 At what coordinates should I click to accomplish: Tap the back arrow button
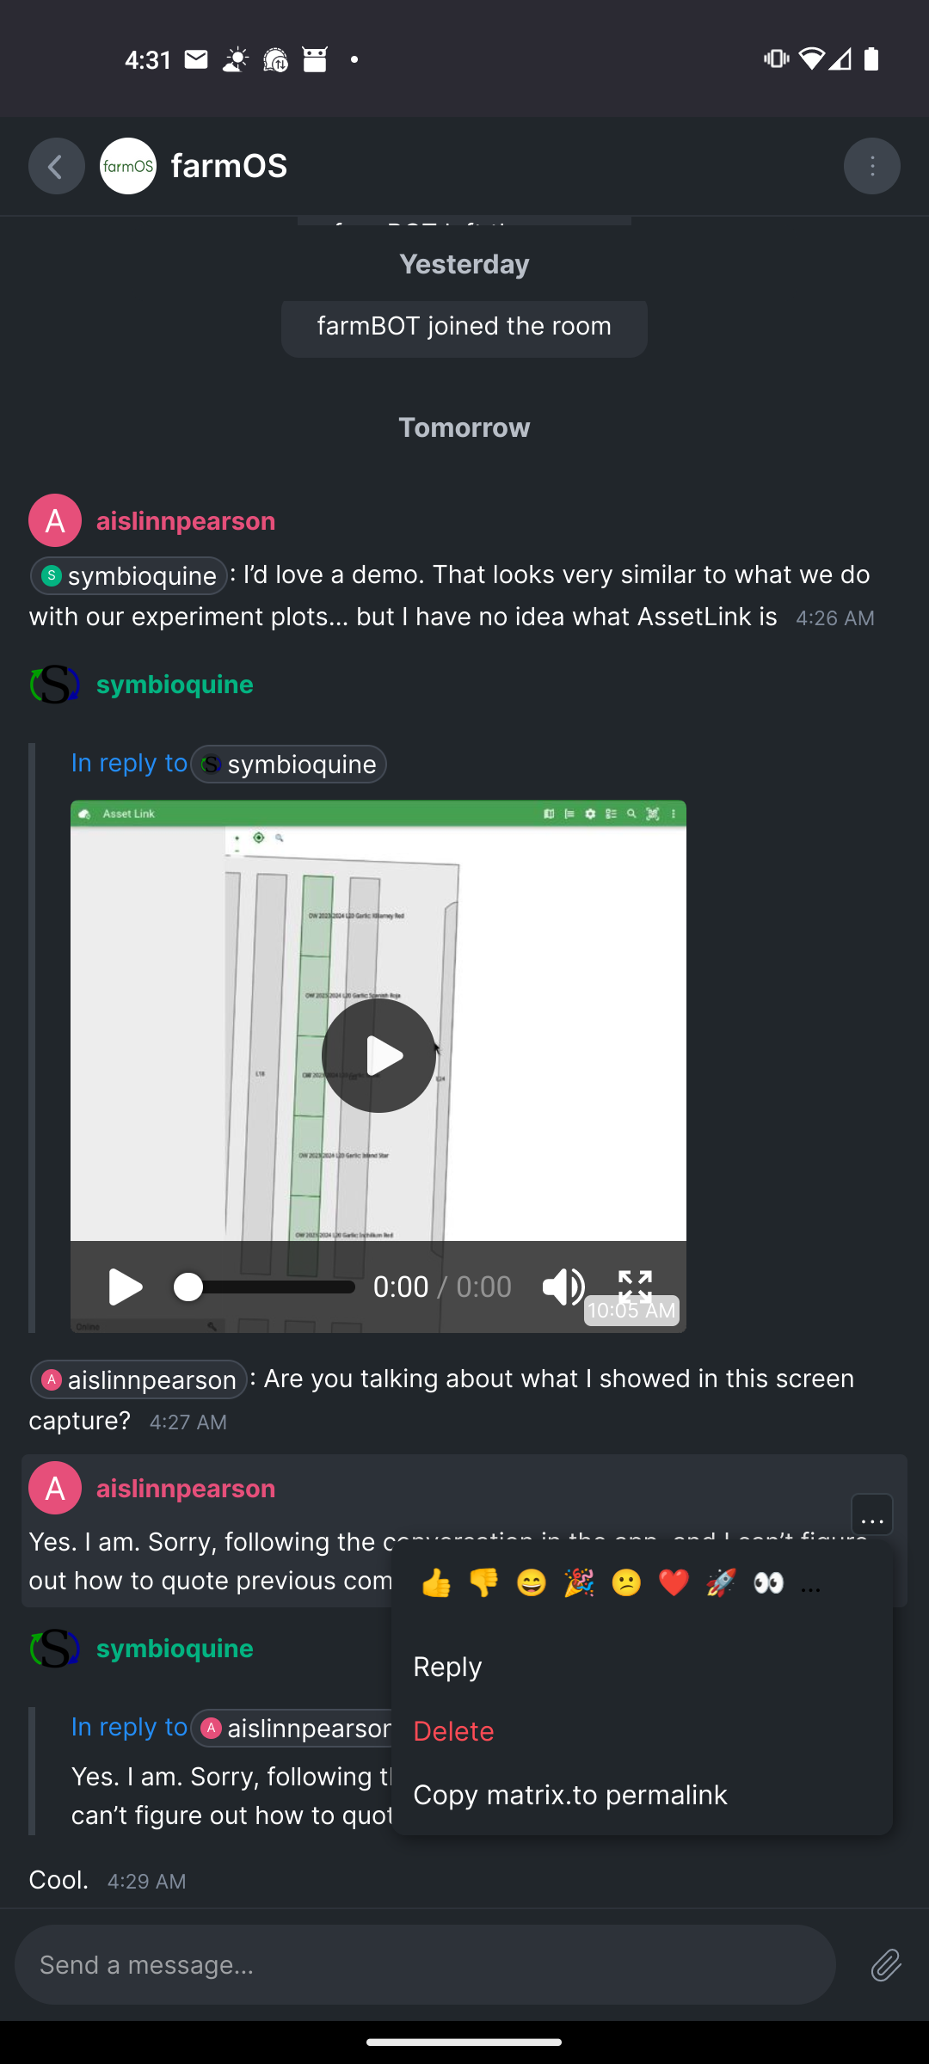tap(56, 166)
